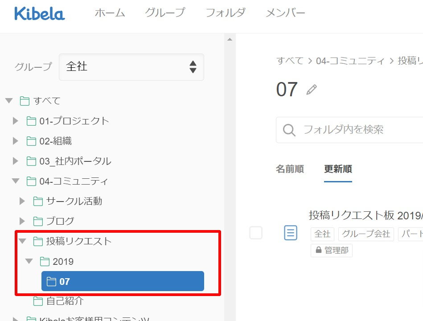Check the checkbox beside the 投稿リクエスト板 article
Viewport: 423px width, 321px height.
tap(256, 232)
